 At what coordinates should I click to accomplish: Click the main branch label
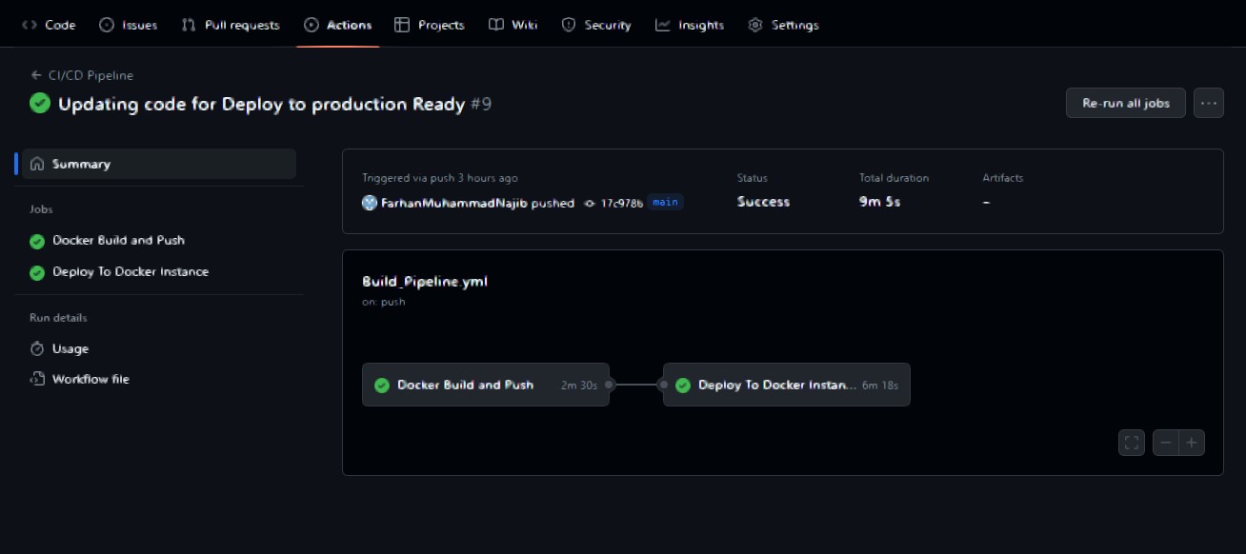click(x=666, y=202)
